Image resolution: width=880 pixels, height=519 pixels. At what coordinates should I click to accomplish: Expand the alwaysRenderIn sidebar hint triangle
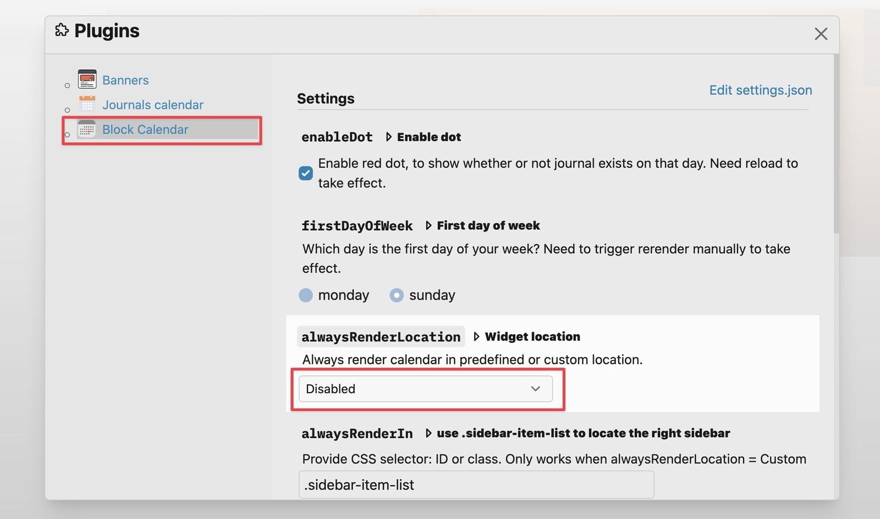[428, 433]
